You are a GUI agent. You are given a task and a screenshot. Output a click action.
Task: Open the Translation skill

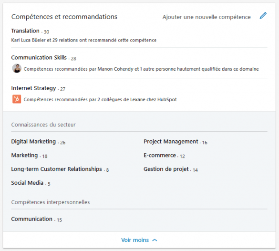point(25,31)
